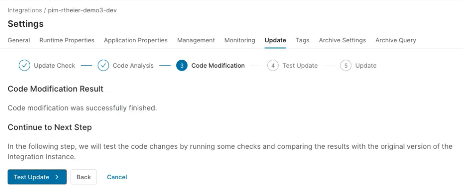Screen dimensions: 463x192
Task: Switch to the Tags tab
Action: pos(303,40)
